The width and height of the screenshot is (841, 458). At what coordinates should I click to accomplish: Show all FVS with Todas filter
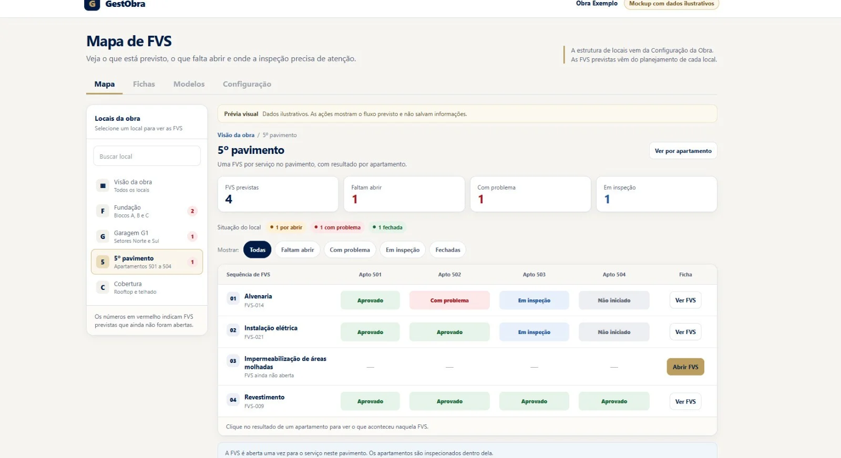(x=258, y=250)
